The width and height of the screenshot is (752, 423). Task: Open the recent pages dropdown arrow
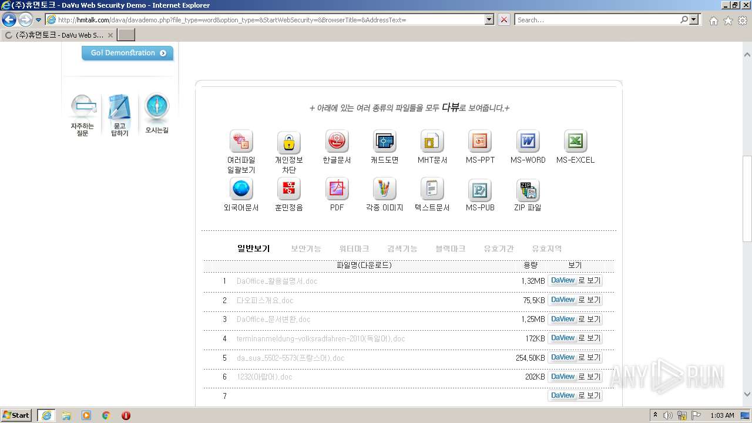pos(39,20)
